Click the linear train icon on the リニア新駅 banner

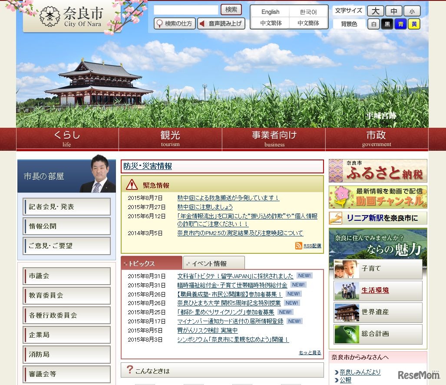click(x=336, y=218)
